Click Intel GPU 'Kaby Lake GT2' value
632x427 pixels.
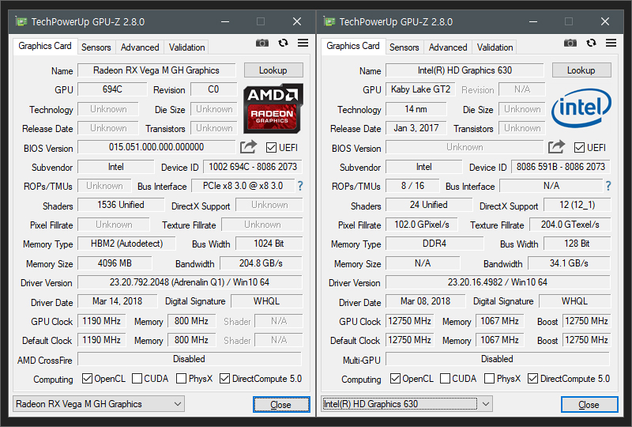(421, 89)
